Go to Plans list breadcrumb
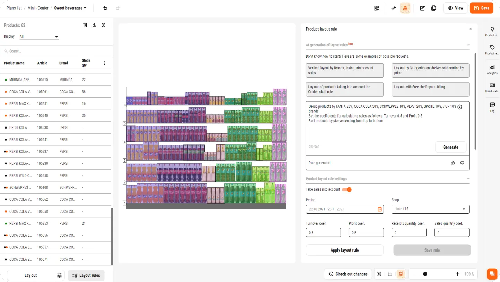 [x=14, y=8]
